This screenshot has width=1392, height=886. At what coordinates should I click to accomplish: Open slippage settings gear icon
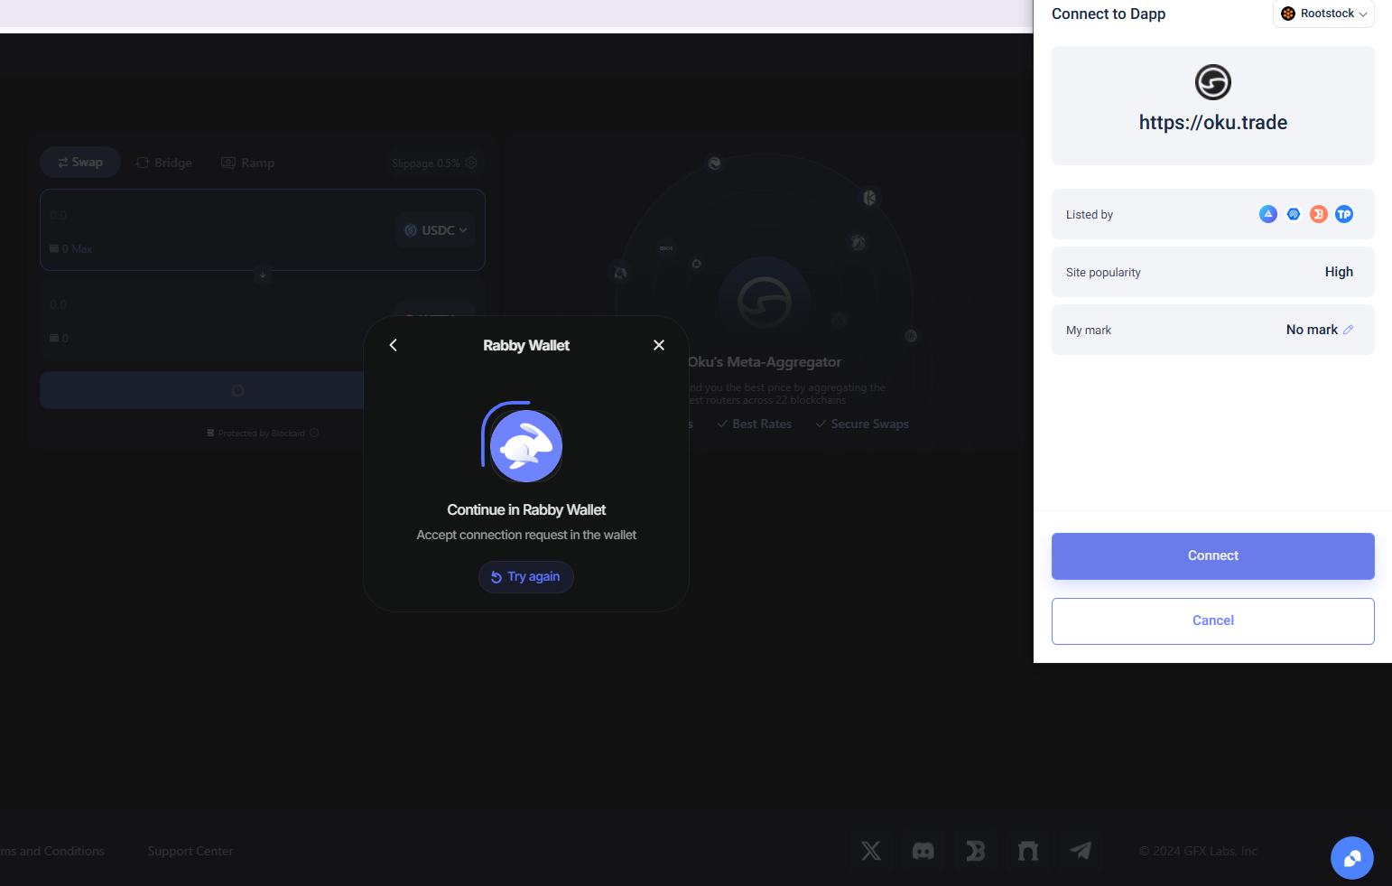(x=471, y=163)
